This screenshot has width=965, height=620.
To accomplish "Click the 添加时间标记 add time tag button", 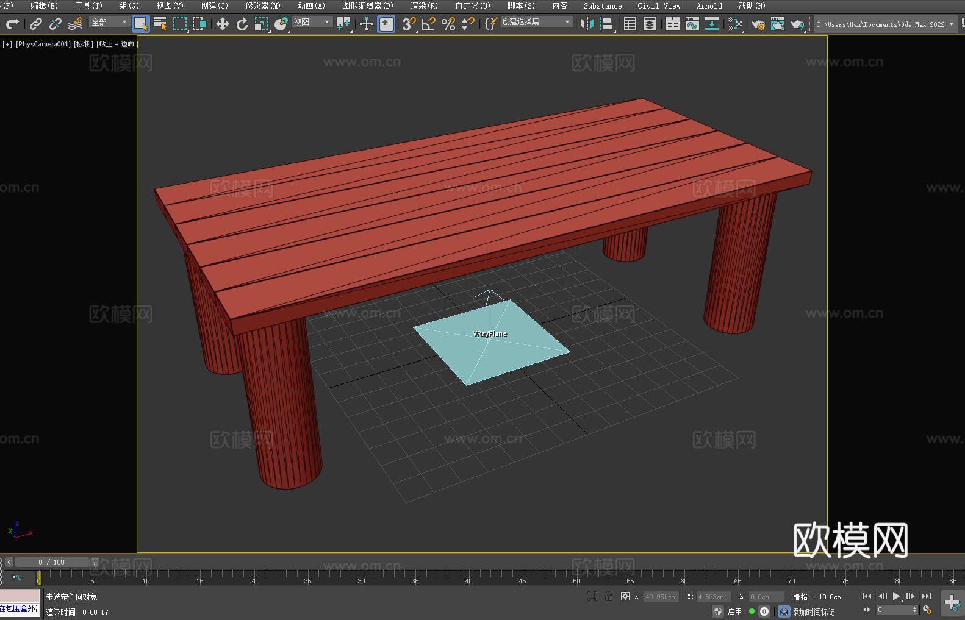I will point(813,611).
